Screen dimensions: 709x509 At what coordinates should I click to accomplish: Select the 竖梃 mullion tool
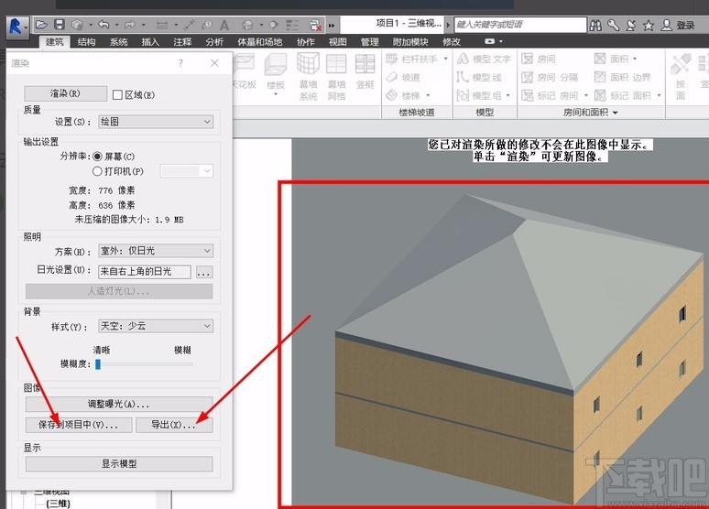(x=365, y=71)
